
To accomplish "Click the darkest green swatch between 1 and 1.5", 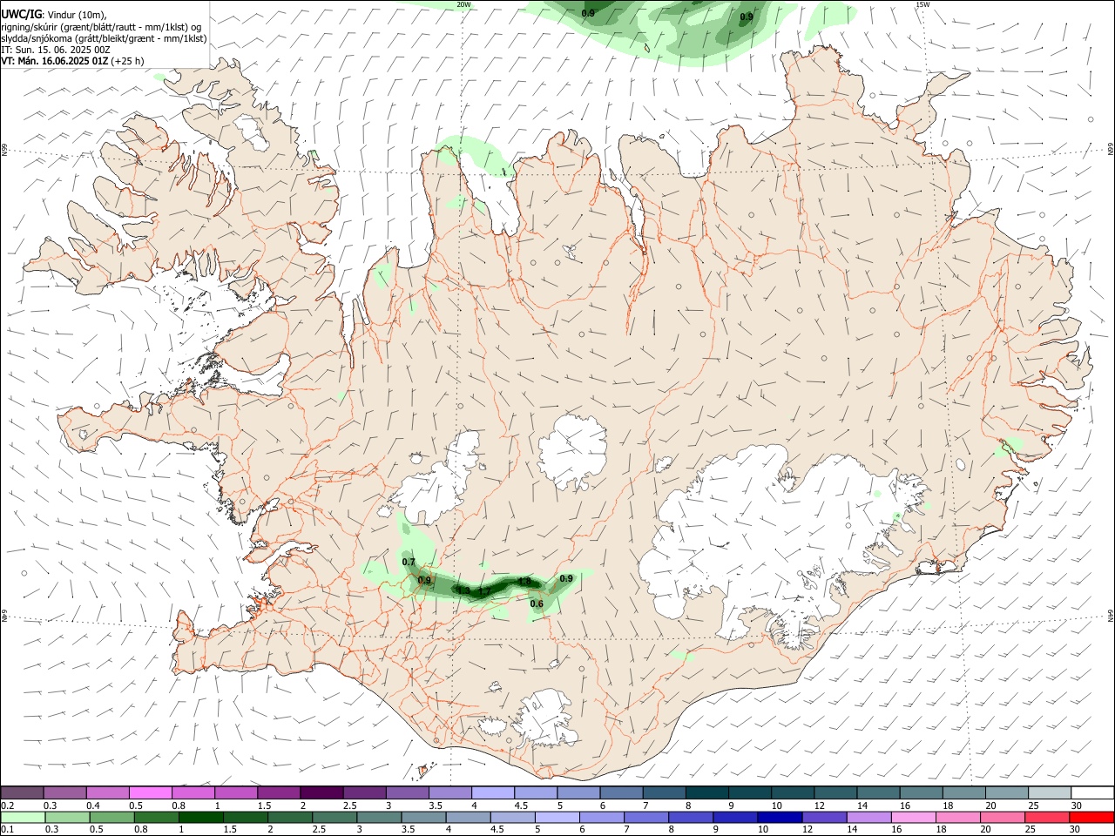I will pyautogui.click(x=201, y=818).
